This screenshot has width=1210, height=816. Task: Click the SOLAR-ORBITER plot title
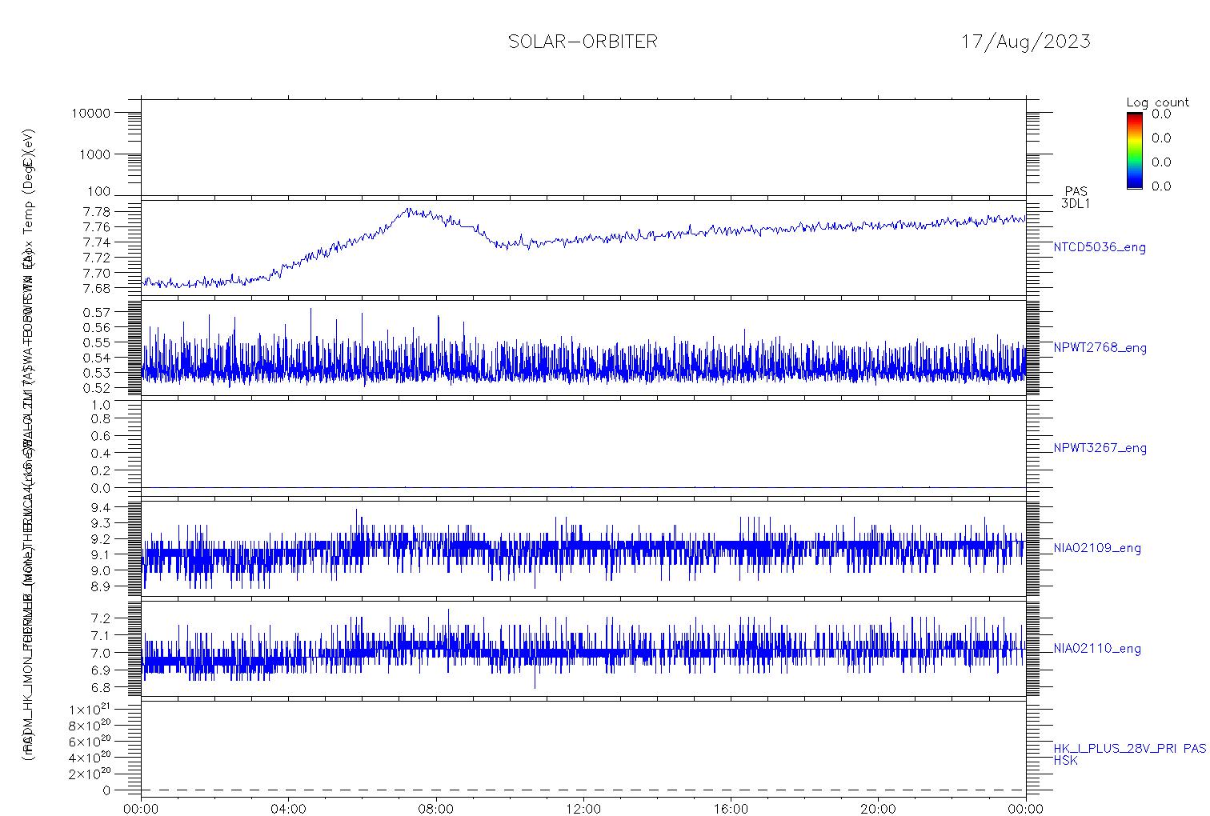583,42
